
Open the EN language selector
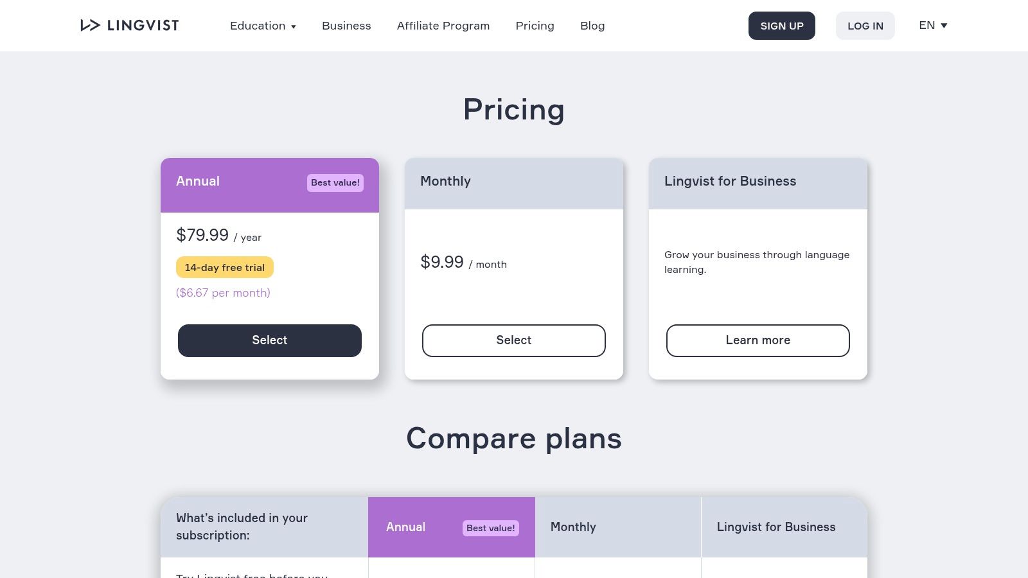point(932,25)
